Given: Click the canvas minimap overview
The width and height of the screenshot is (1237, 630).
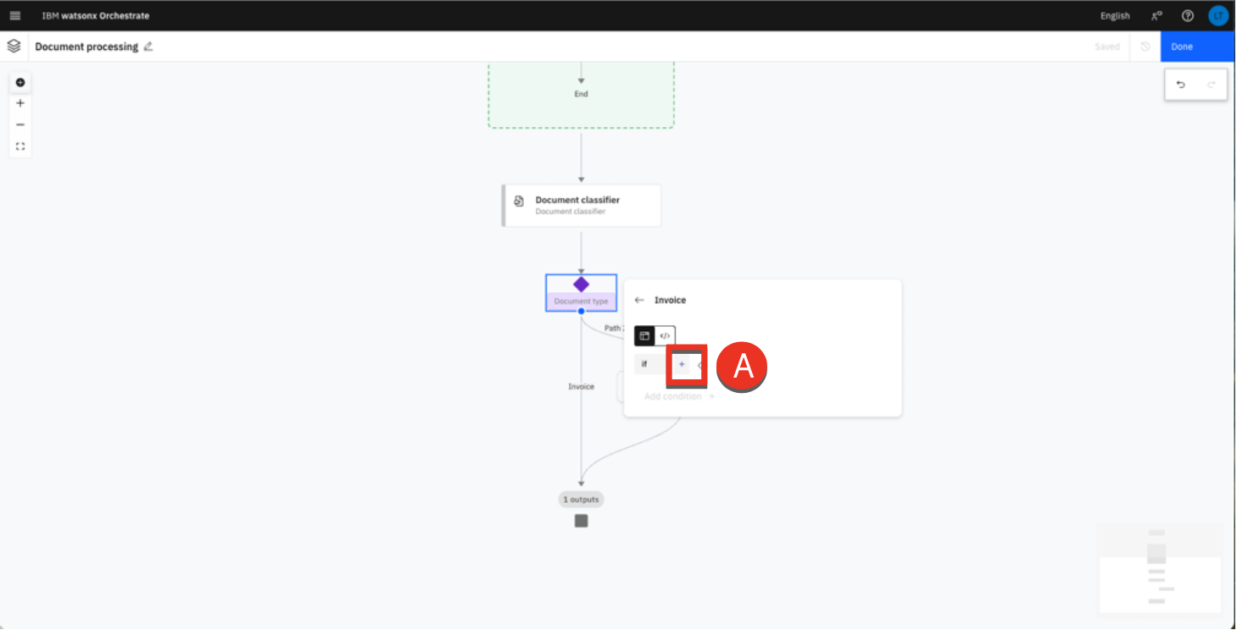Looking at the screenshot, I should tap(1159, 567).
